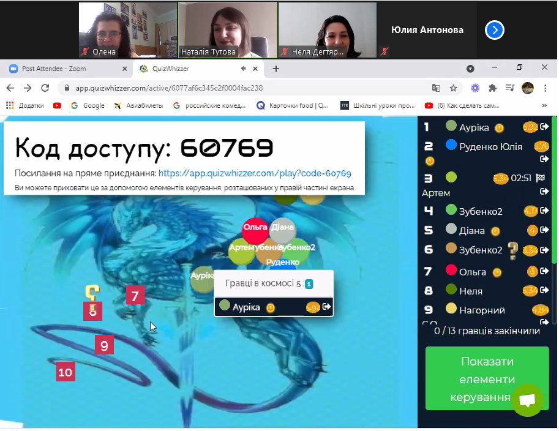
Task: Select Неля Дегтяр video thumbnail
Action: [x=328, y=30]
